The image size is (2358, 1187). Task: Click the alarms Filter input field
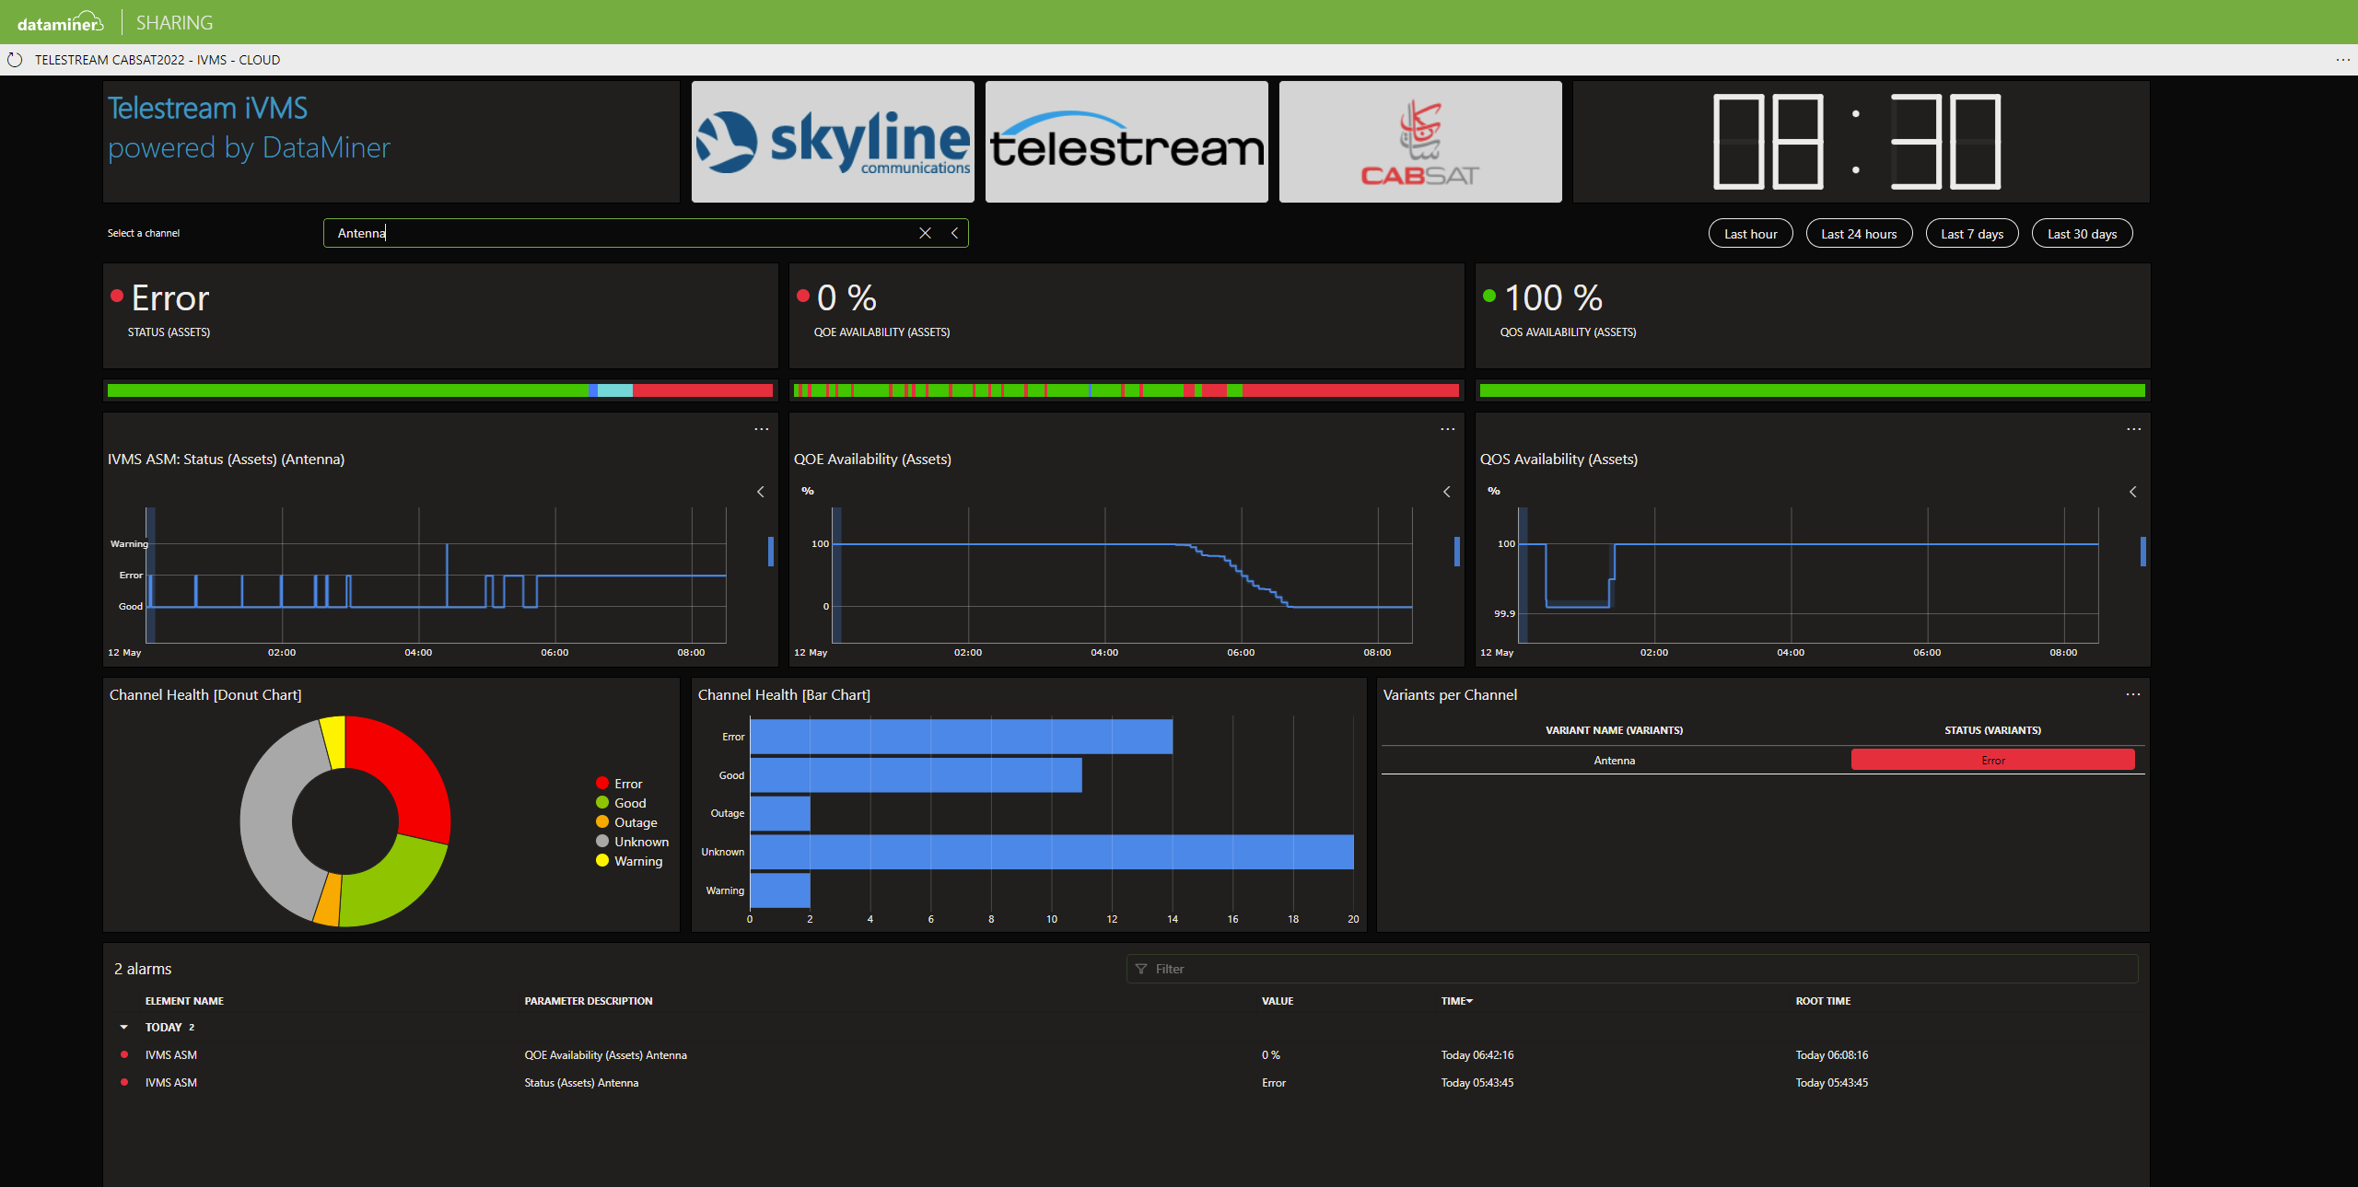(x=1631, y=969)
